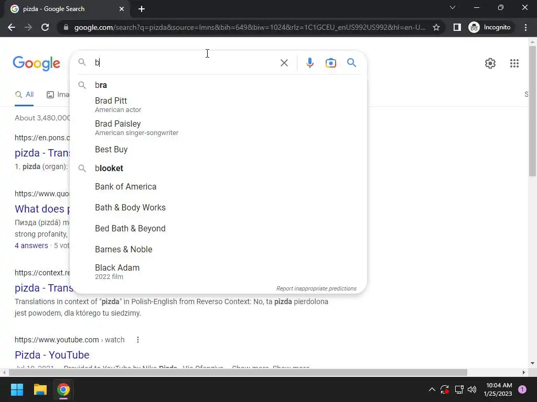Toggle the browser side panel
537x402 pixels.
click(x=457, y=27)
